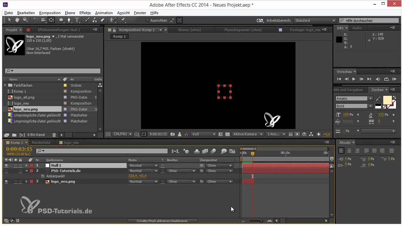The height and width of the screenshot is (226, 402).
Task: Open the graph editor in timeline
Action: coord(232,151)
